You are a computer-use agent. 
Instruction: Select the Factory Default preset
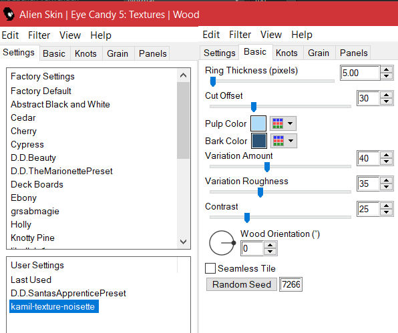coord(41,91)
